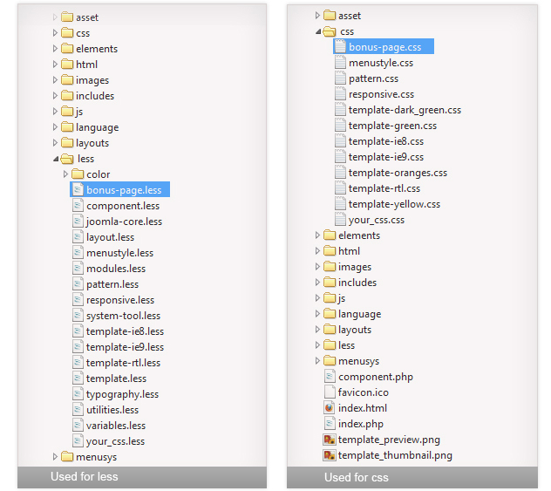
Task: Click the template_preview.png image icon
Action: click(x=330, y=440)
